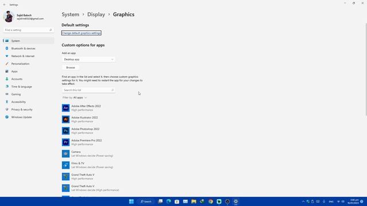This screenshot has width=367, height=206.
Task: Select Adobe Illustrator 2022 in the list
Action: (80, 120)
